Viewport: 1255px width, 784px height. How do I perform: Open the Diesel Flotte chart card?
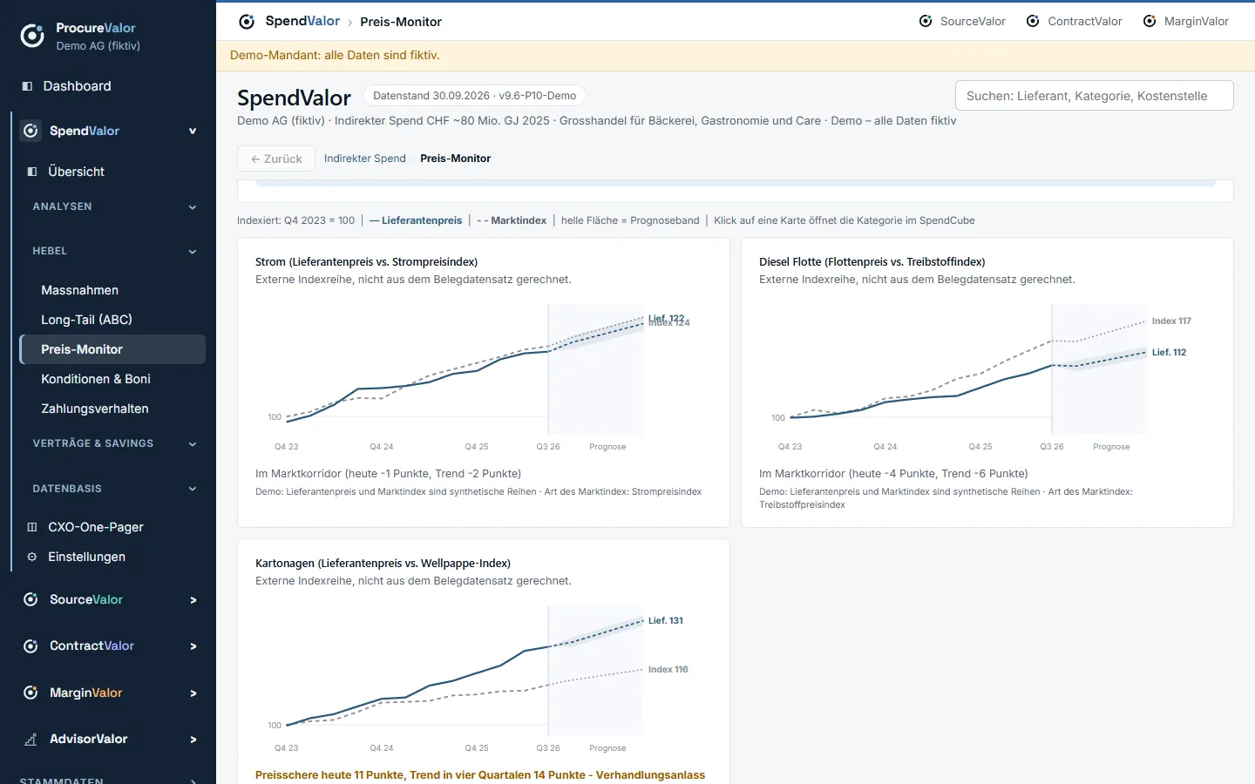[987, 382]
